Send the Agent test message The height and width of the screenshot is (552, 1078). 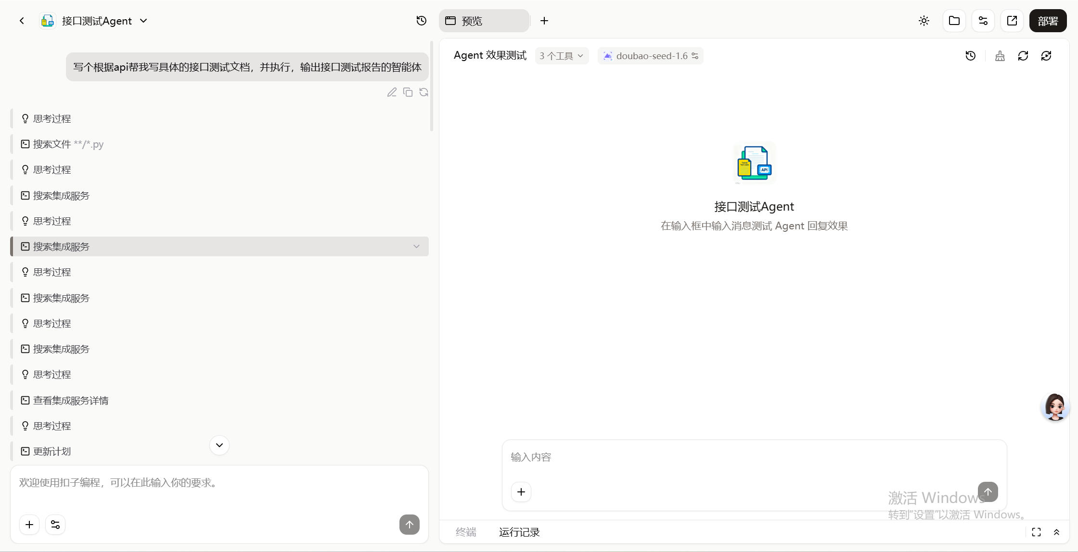[x=988, y=492]
